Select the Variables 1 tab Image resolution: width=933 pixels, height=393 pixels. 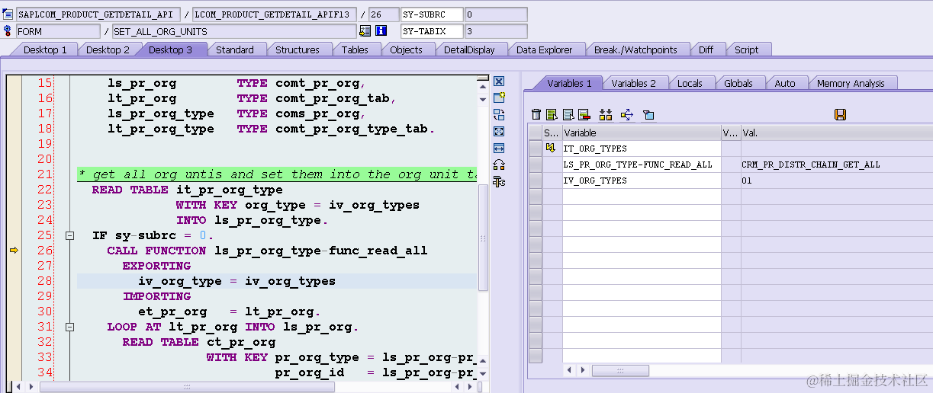pos(569,83)
